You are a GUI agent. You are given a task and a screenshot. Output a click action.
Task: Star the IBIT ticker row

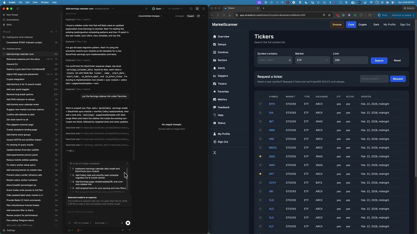point(260,122)
